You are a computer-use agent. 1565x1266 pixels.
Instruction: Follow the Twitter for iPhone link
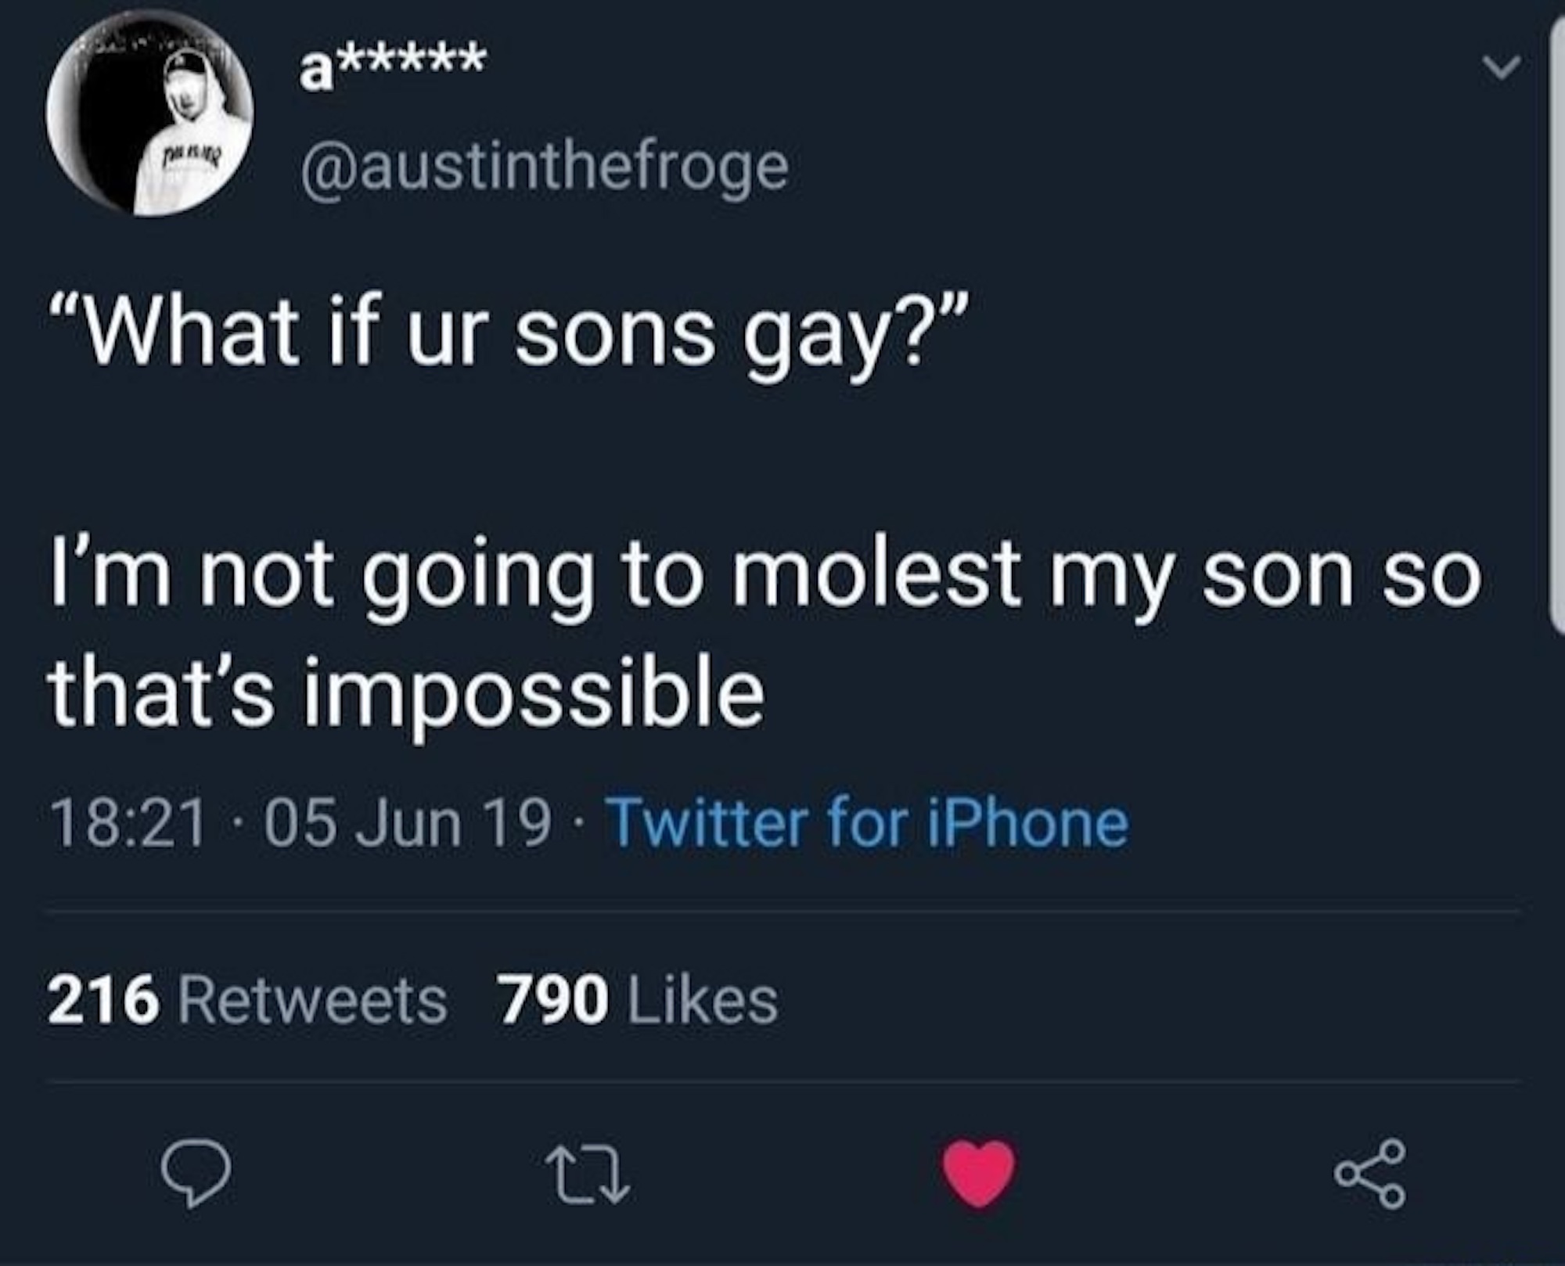tap(868, 824)
